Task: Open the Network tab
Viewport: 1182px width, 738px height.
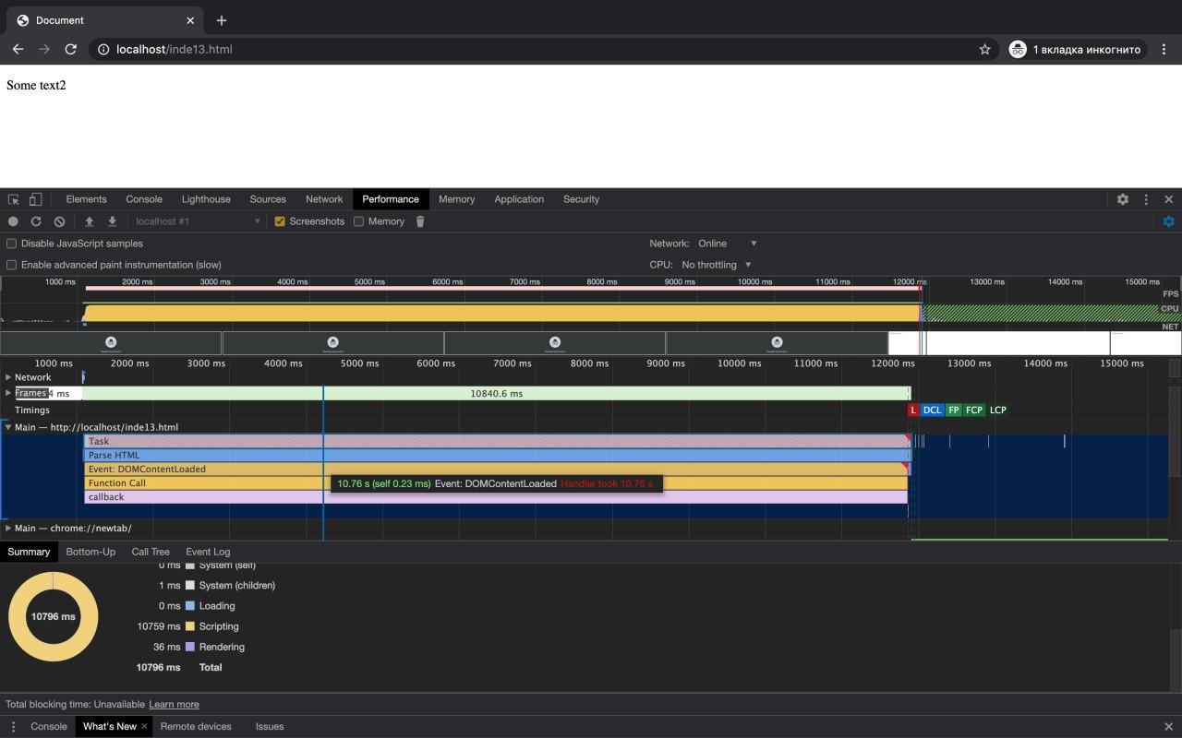Action: tap(324, 199)
